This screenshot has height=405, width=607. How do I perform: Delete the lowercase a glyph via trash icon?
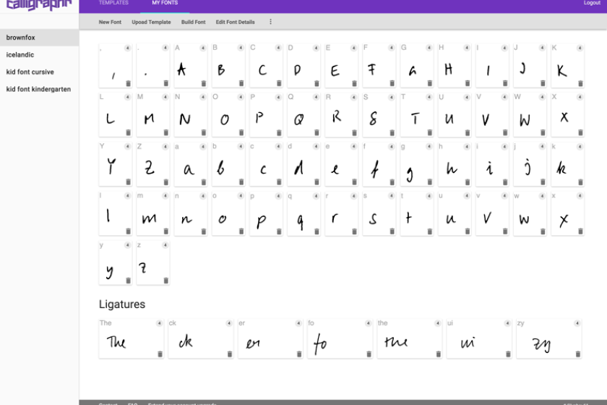204,182
